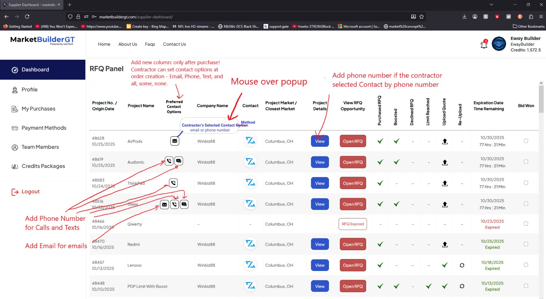Screen dimensions: 546x299
Task: Click the notification bell icon
Action: (484, 45)
